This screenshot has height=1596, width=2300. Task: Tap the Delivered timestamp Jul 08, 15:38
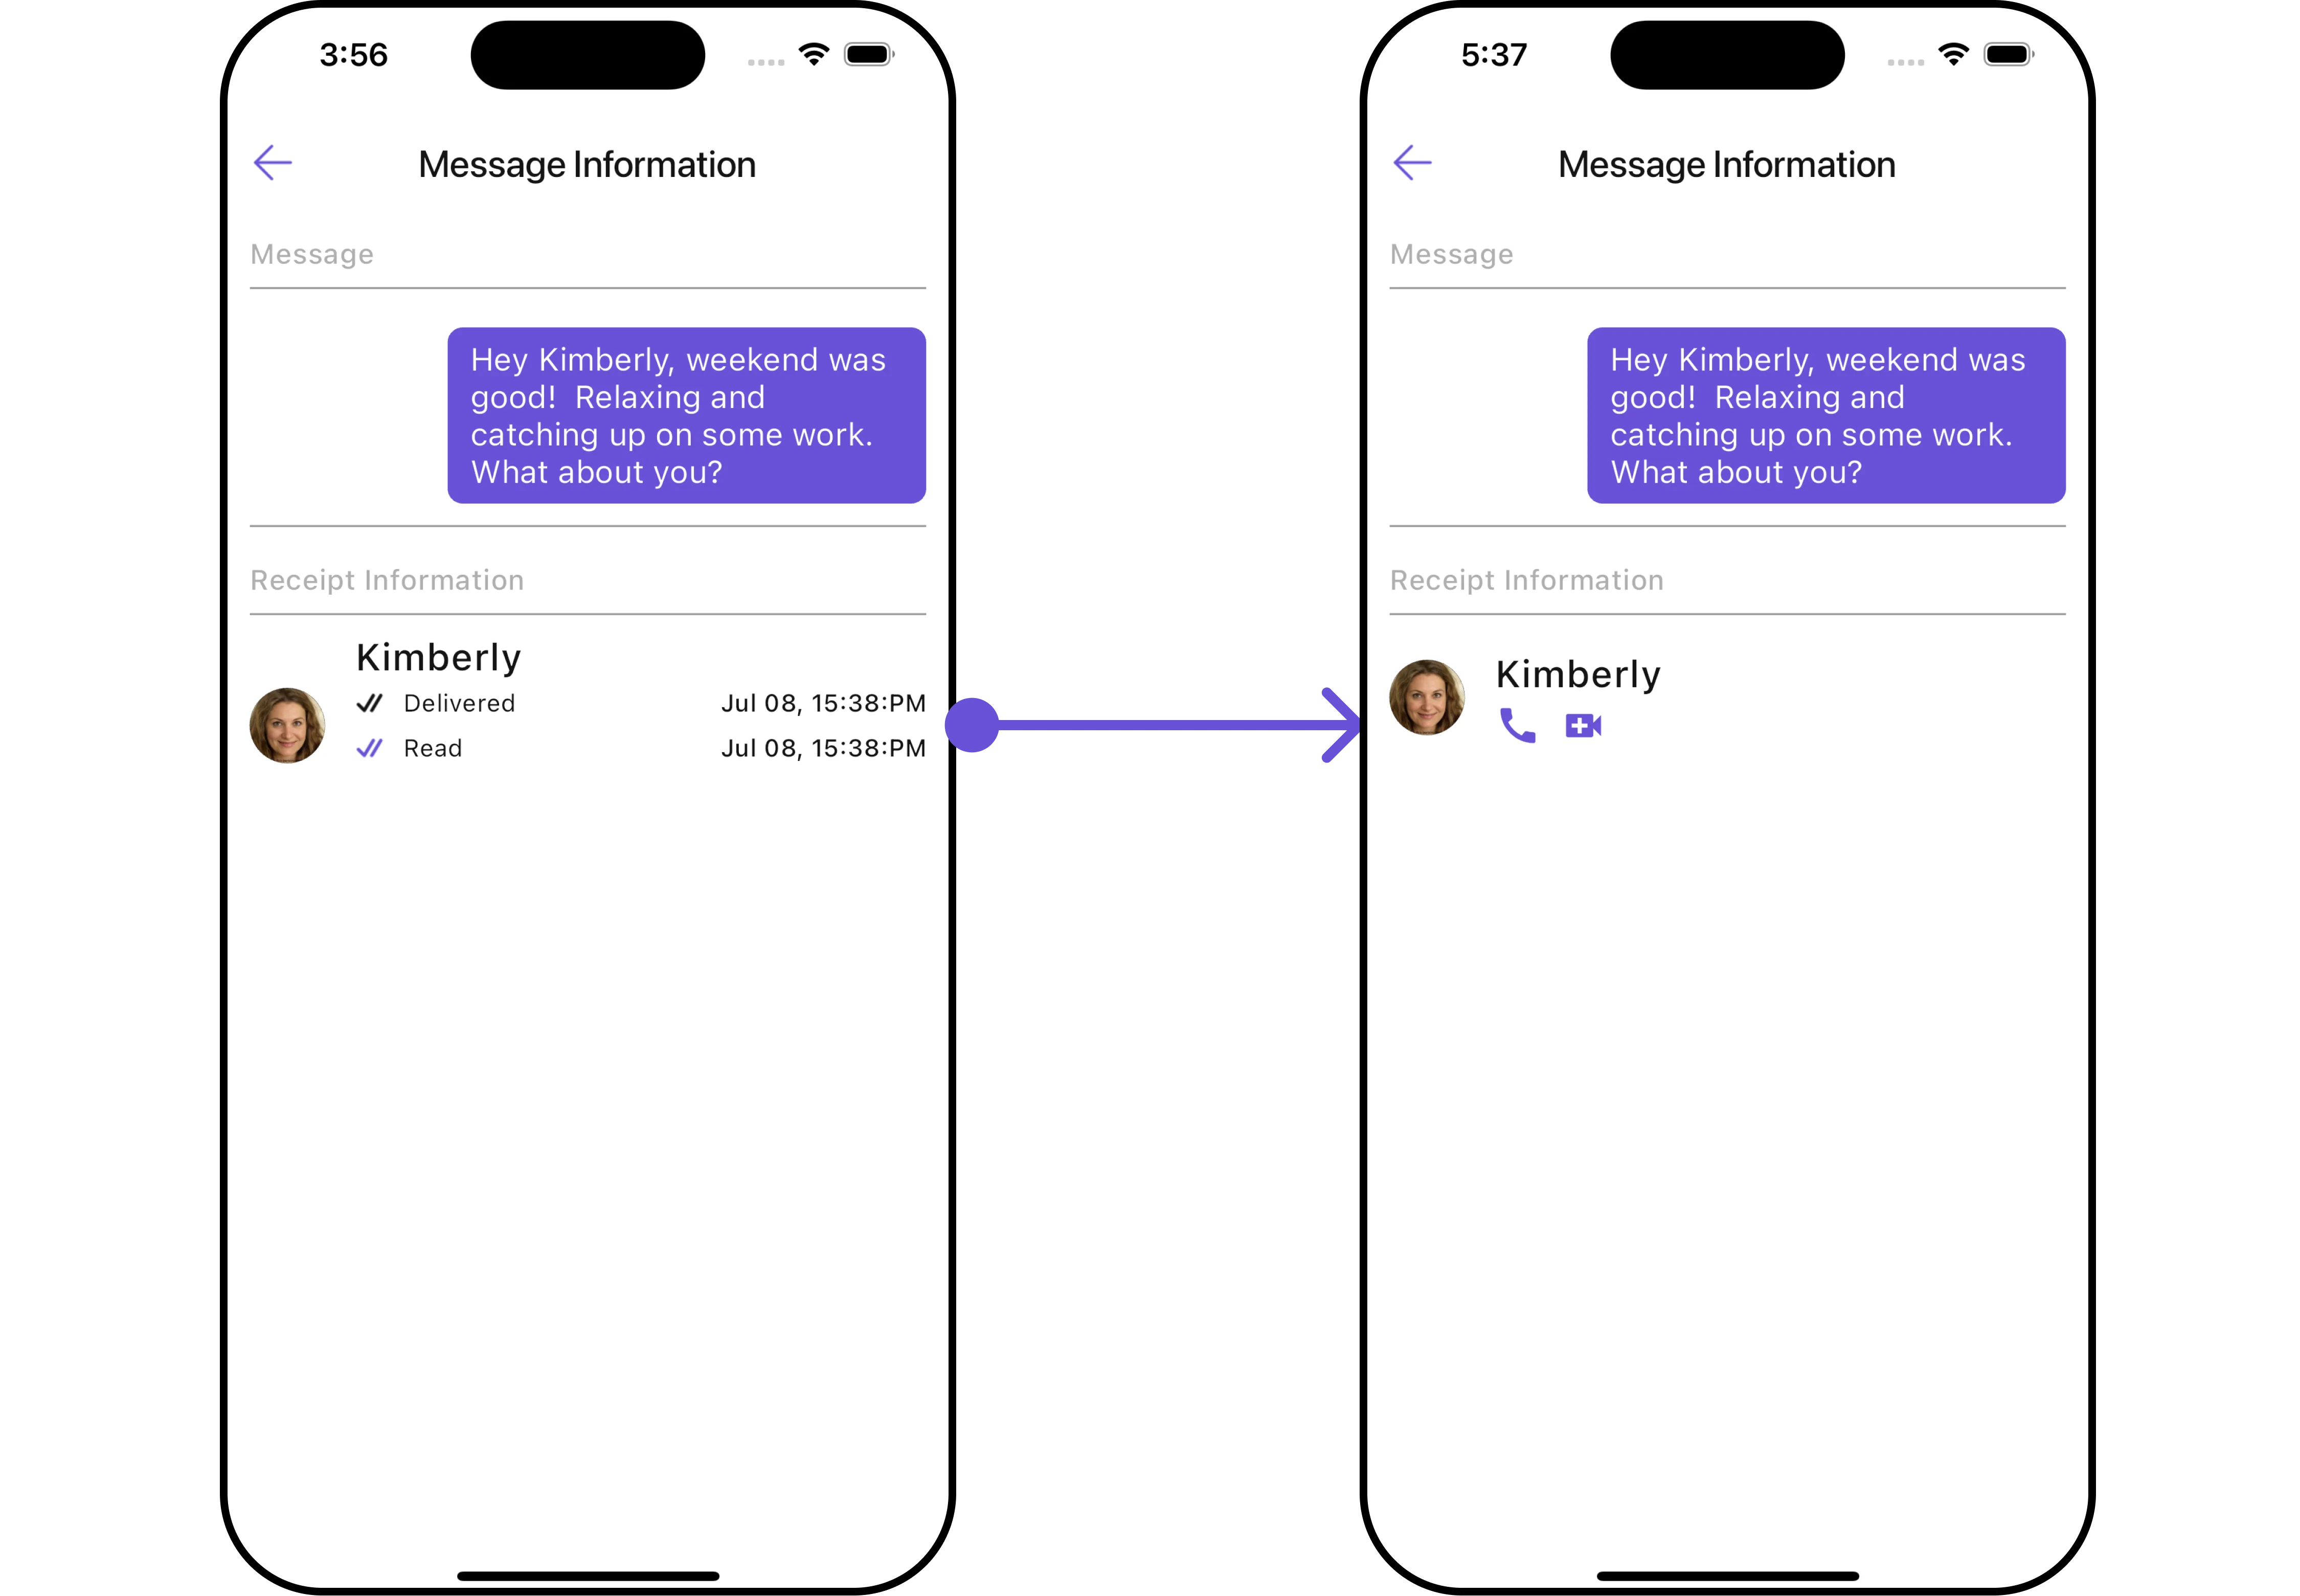(823, 704)
